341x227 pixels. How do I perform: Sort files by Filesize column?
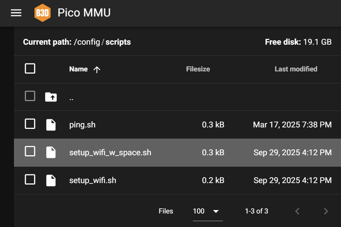[x=198, y=69]
